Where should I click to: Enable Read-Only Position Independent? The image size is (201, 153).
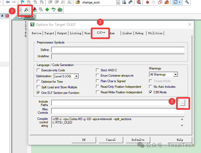(x=97, y=87)
